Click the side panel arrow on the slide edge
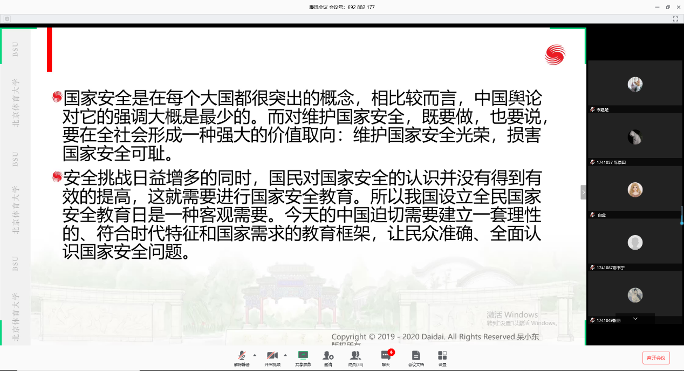 click(583, 191)
